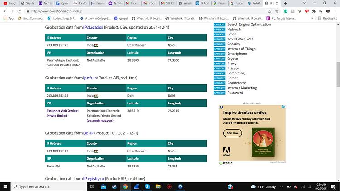
Task: Open the IP2Location link
Action: [x=93, y=27]
